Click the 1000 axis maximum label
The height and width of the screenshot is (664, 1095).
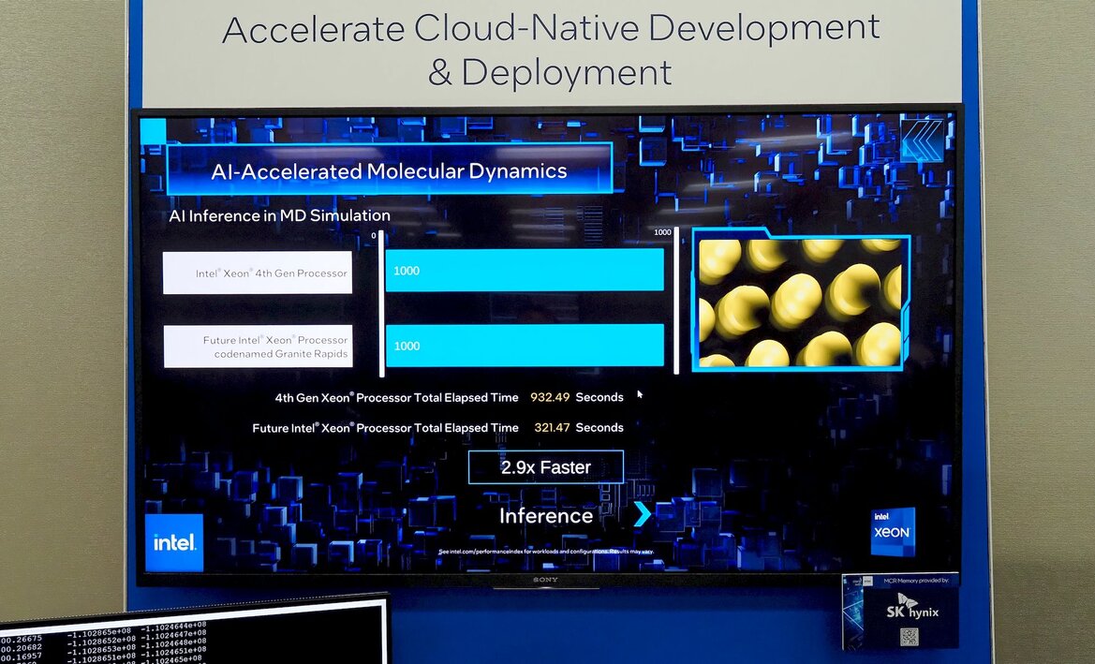pos(662,232)
